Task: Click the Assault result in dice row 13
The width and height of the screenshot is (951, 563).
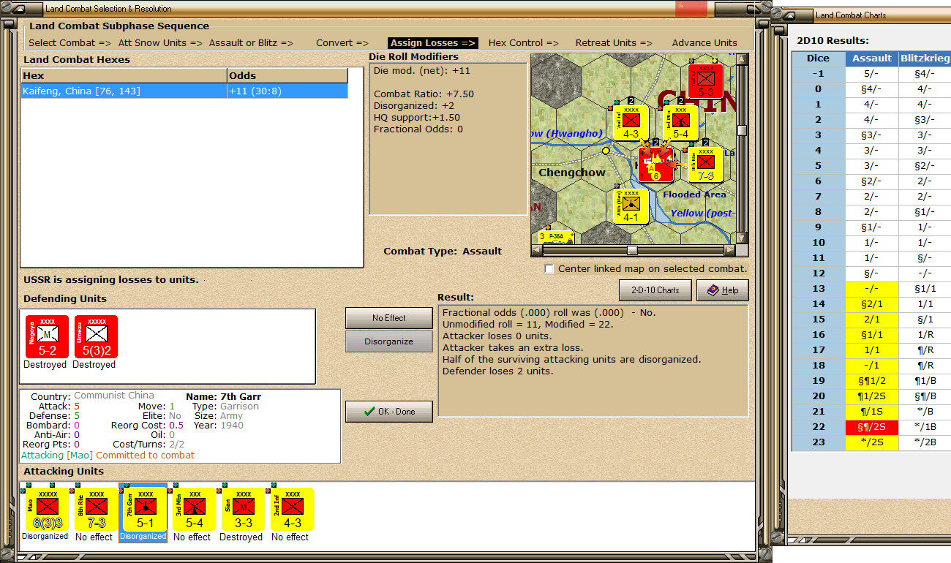Action: tap(871, 289)
